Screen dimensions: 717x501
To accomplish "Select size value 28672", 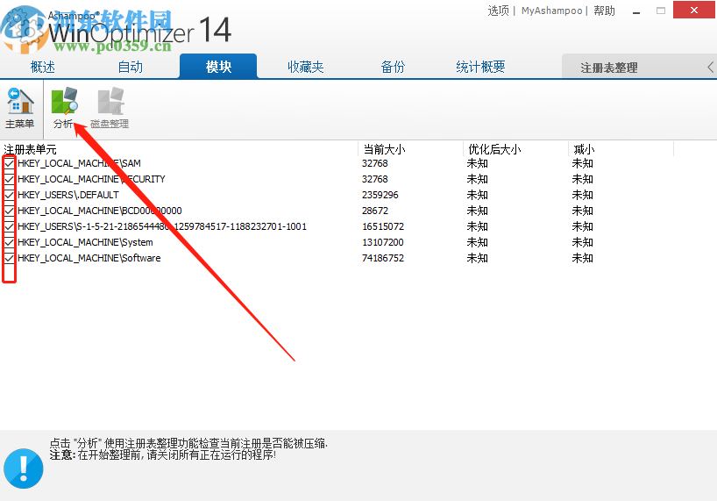I will (375, 211).
